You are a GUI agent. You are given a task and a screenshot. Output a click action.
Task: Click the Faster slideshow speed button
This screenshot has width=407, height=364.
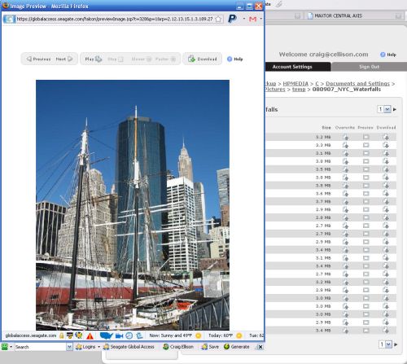pos(165,59)
